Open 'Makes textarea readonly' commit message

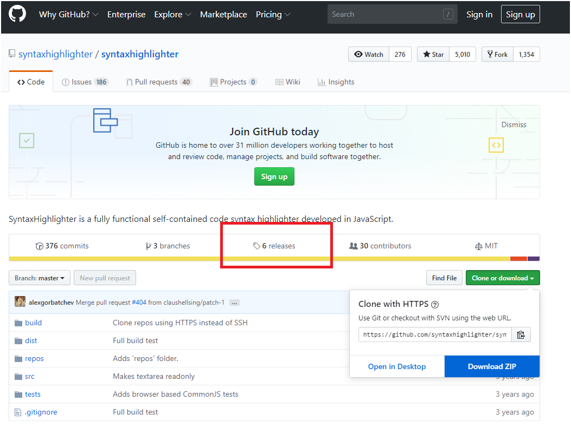coord(153,376)
